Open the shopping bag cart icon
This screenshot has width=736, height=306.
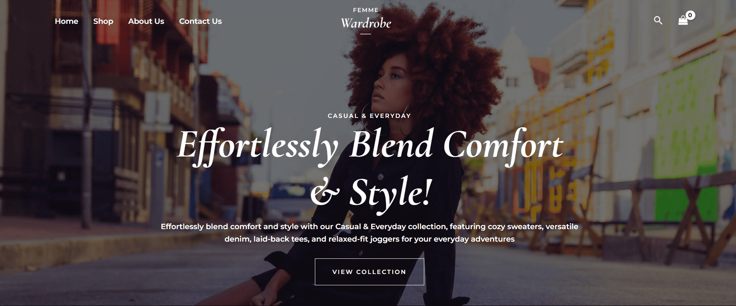pos(683,21)
